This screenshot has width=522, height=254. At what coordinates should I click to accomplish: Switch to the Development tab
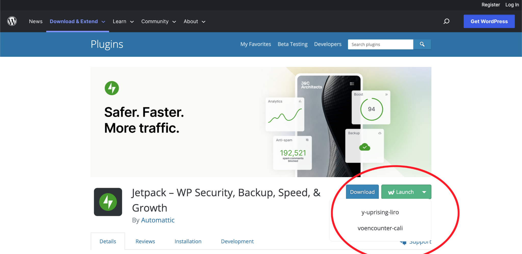237,241
